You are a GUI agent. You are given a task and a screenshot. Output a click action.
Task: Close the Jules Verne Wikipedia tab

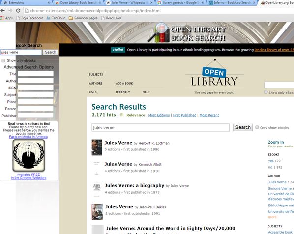pos(151,3)
